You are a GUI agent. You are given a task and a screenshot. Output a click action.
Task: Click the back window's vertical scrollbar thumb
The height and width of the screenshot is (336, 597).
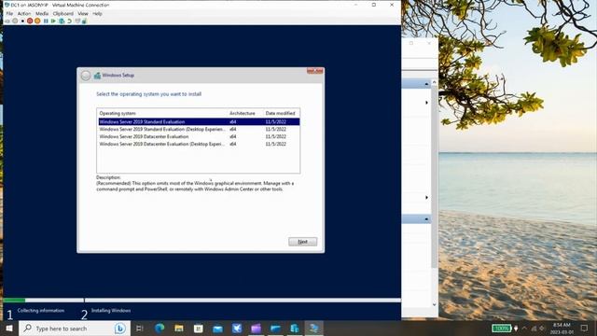[435, 177]
